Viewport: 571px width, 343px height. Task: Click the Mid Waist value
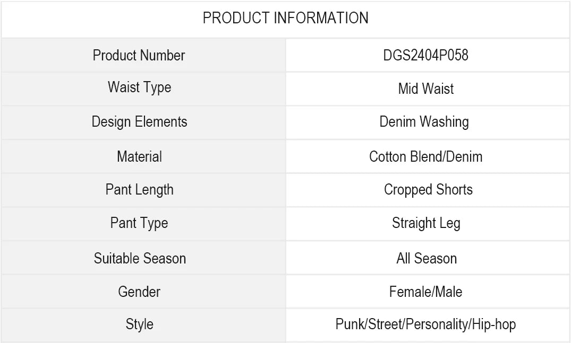tap(426, 89)
